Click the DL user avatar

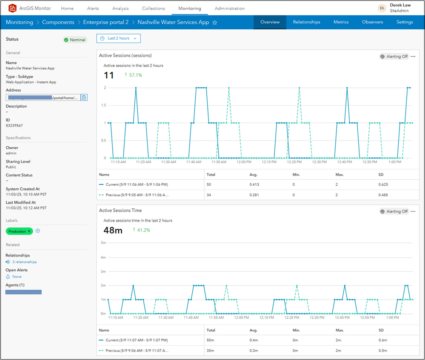pyautogui.click(x=382, y=8)
